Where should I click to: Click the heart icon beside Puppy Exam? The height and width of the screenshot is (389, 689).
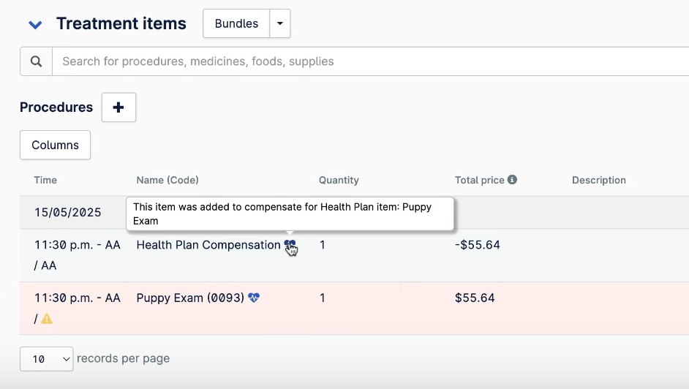coord(254,298)
